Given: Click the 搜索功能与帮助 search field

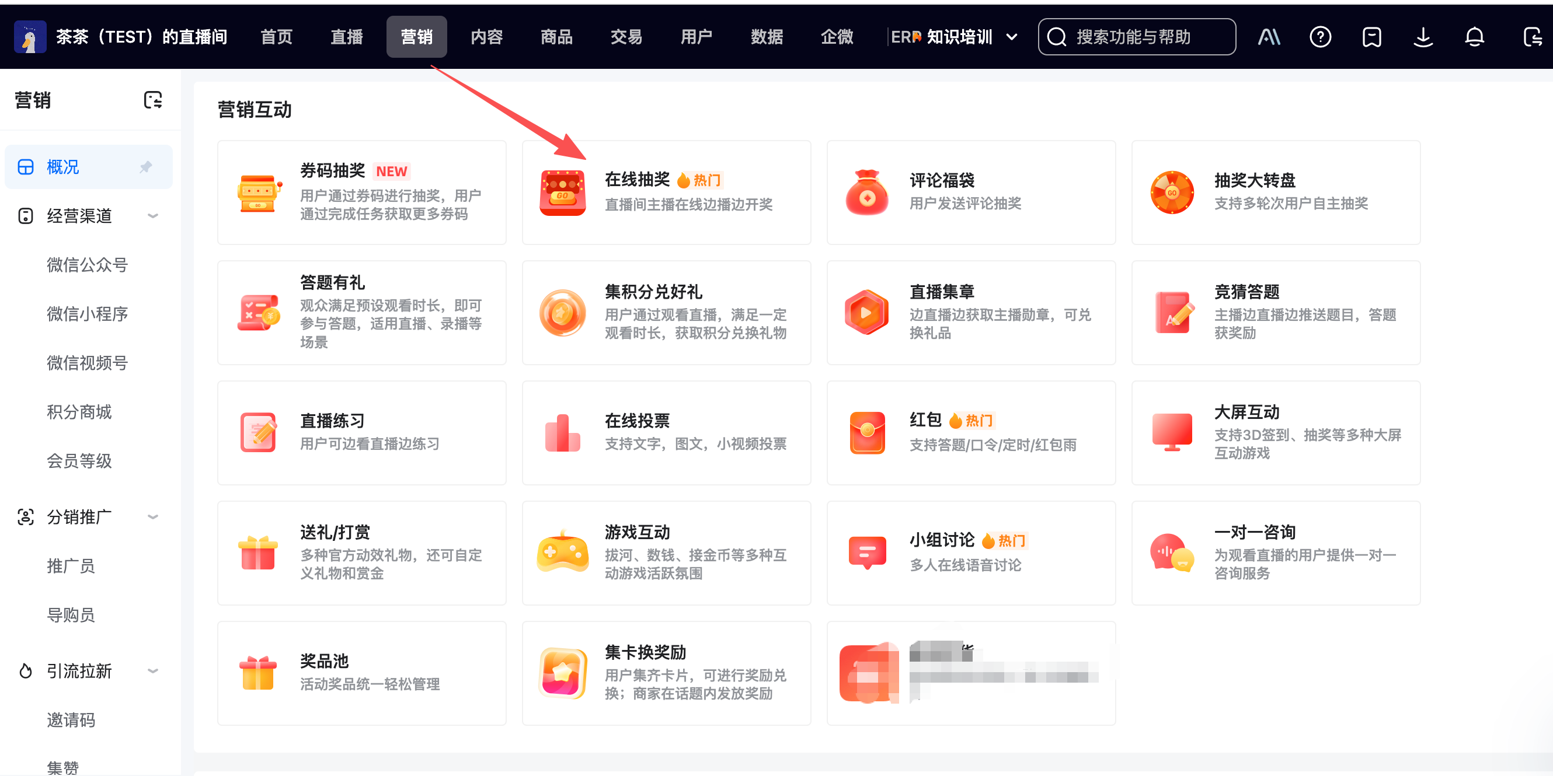Looking at the screenshot, I should tap(1136, 37).
